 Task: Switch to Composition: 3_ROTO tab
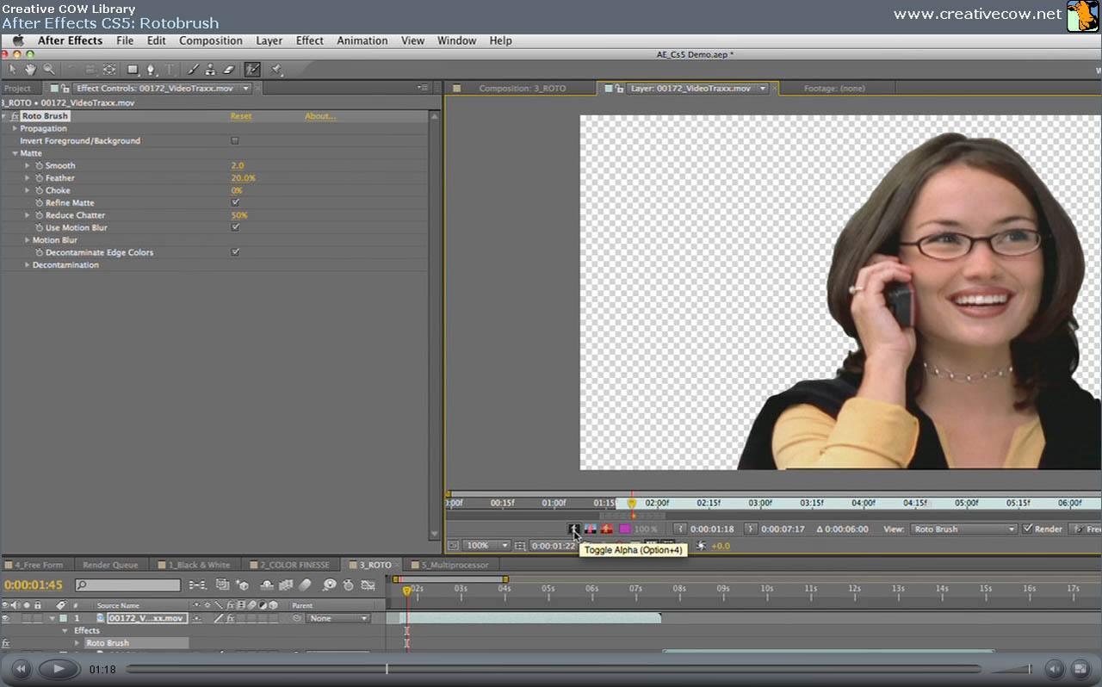tap(522, 88)
